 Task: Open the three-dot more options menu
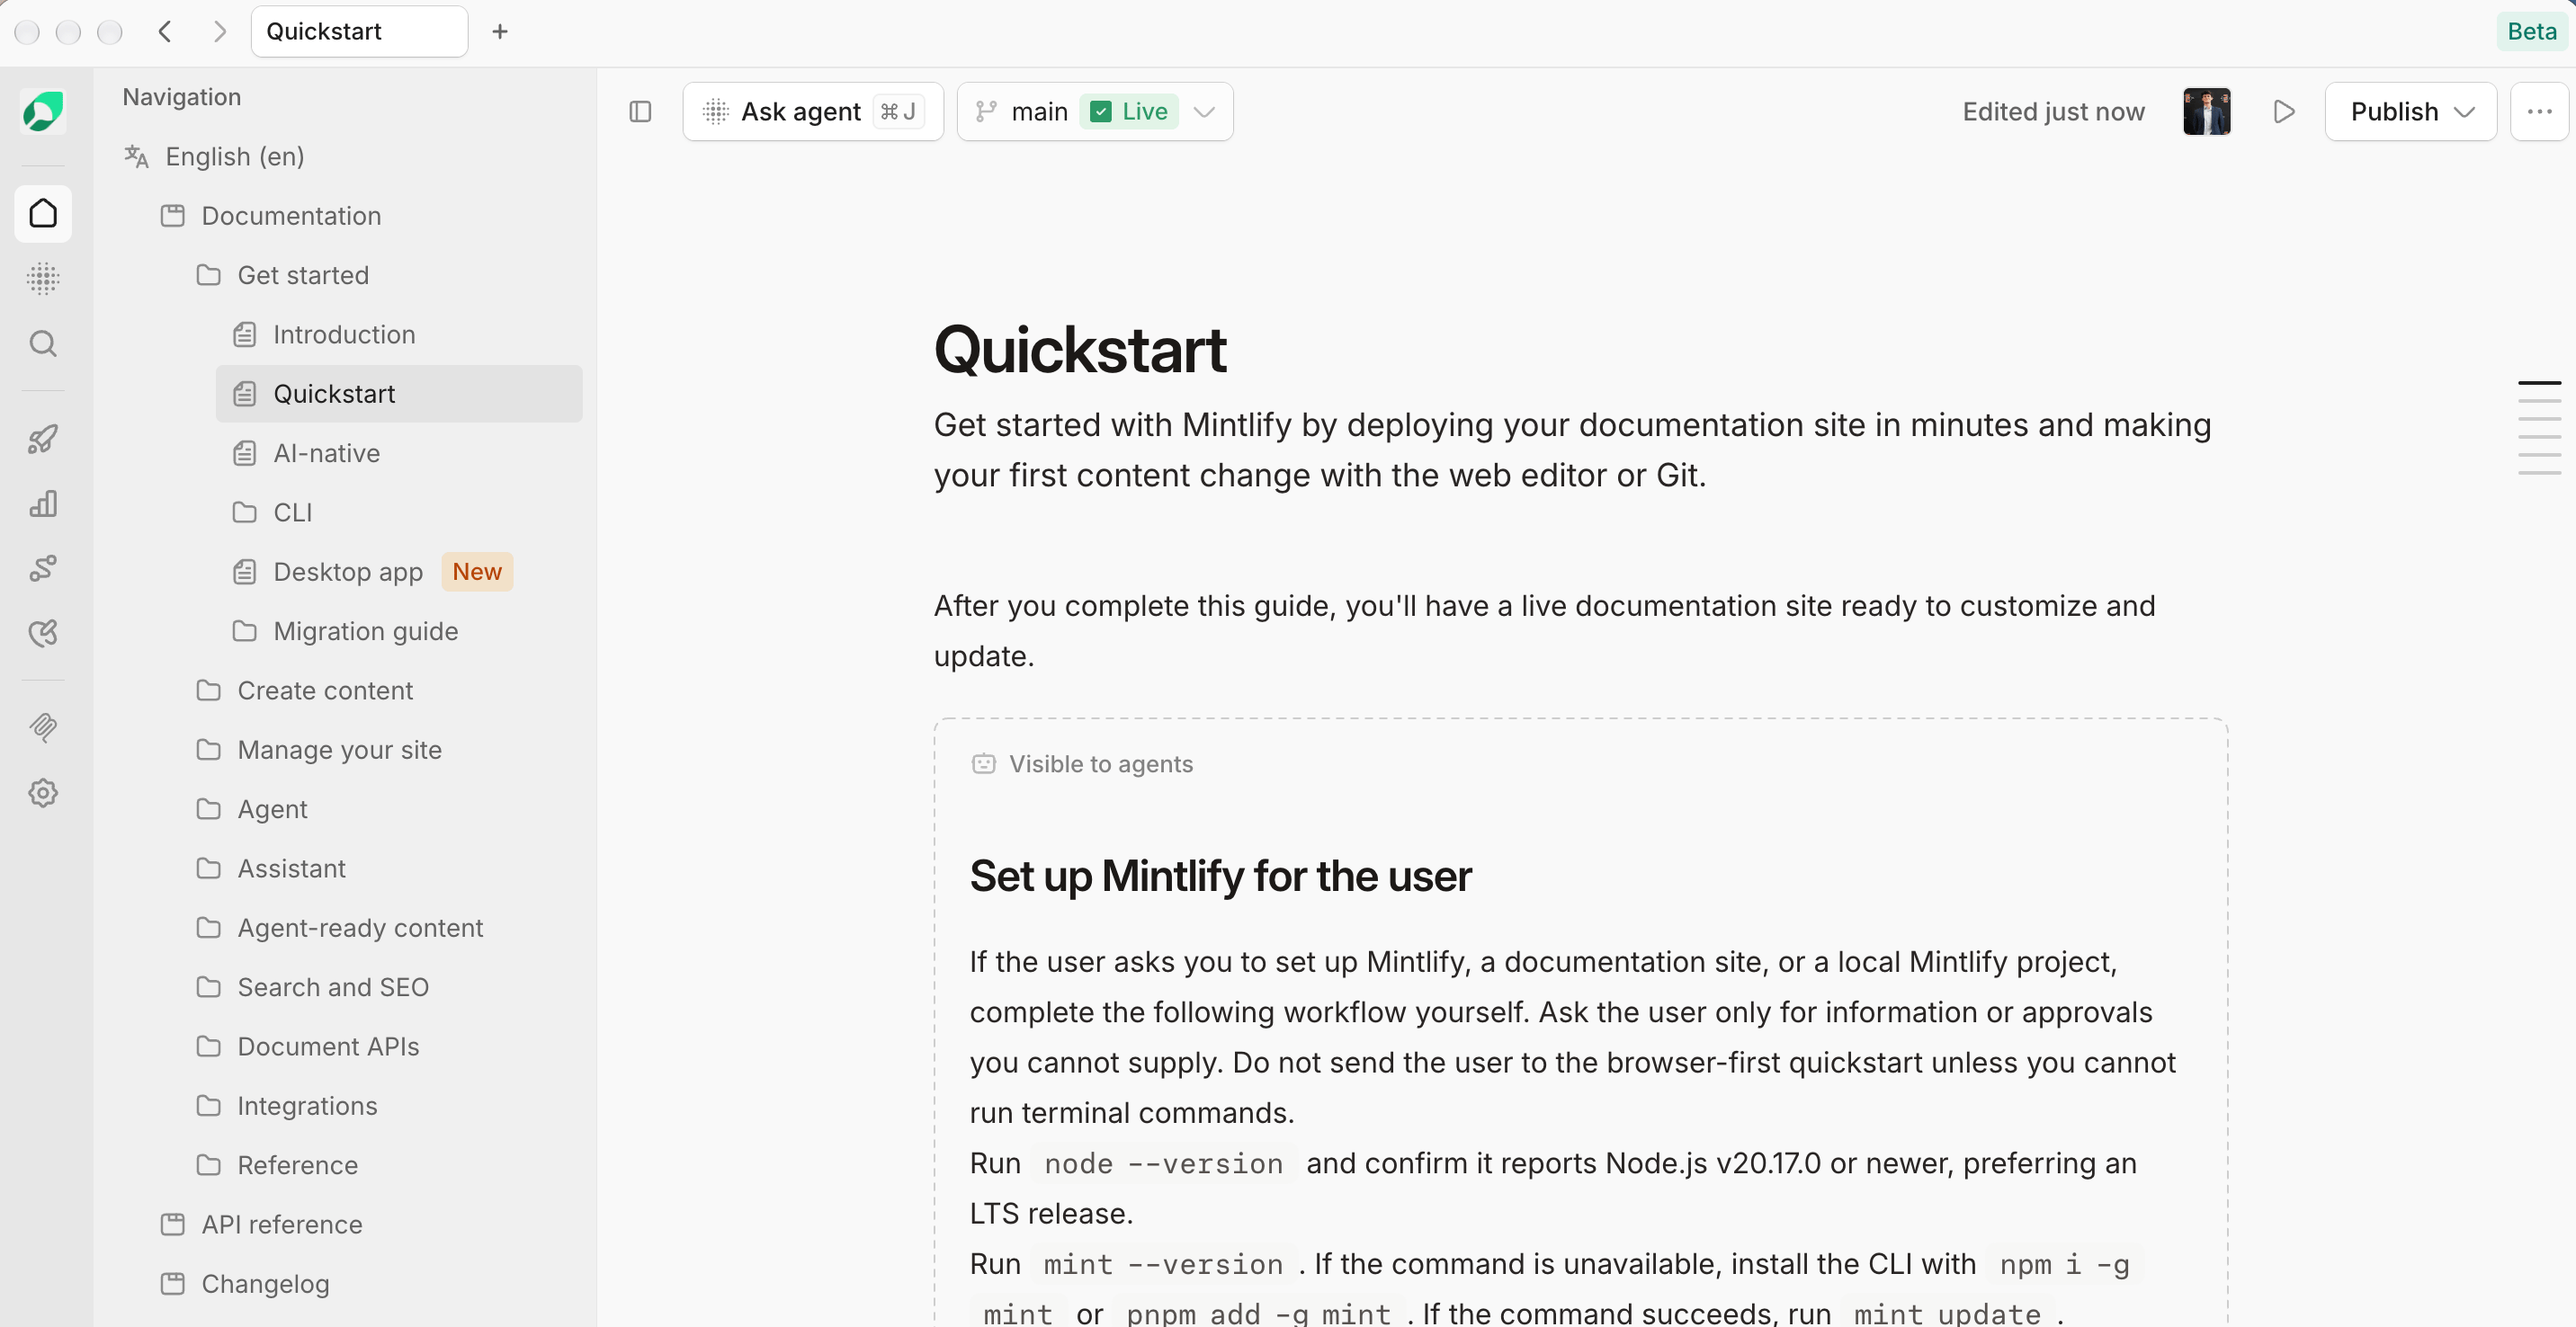click(2539, 111)
